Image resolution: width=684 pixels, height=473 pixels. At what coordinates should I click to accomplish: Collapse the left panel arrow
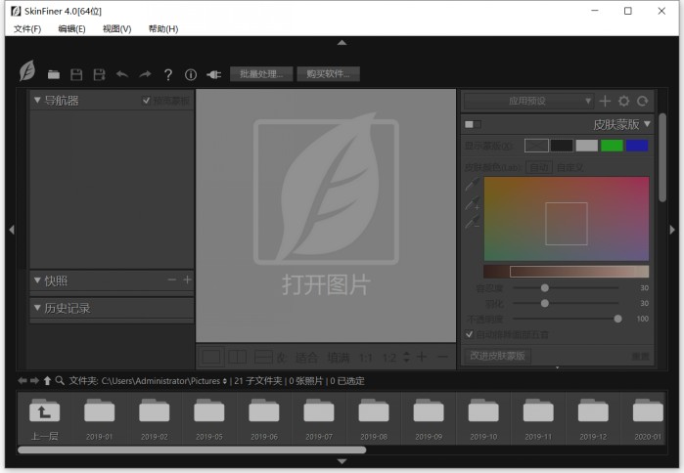click(x=12, y=230)
